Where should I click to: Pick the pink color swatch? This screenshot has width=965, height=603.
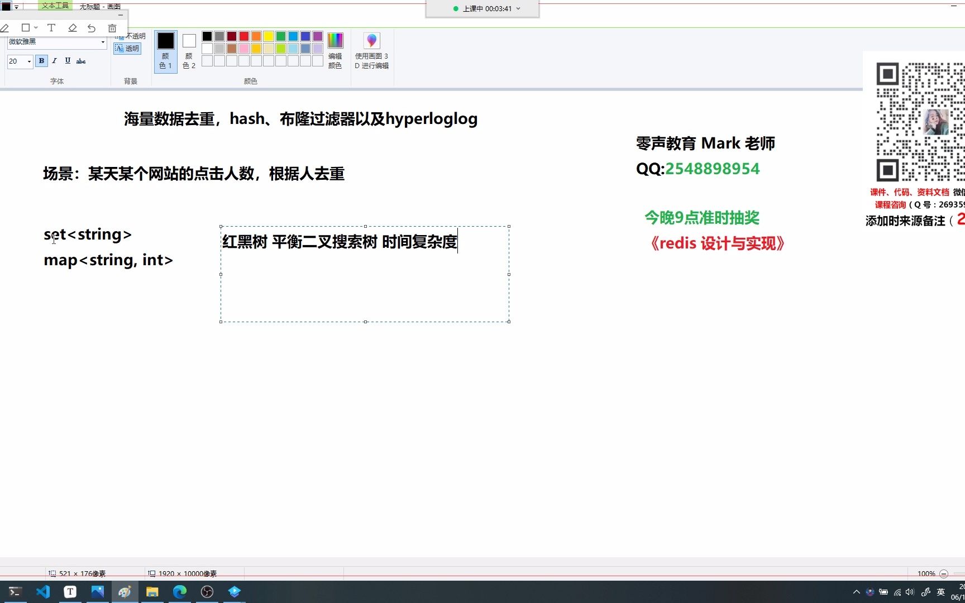[x=244, y=49]
